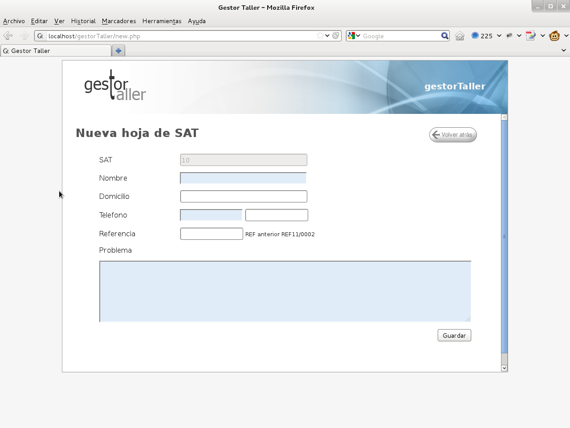Open the Marcadores menu
Viewport: 570px width, 428px height.
tap(118, 21)
